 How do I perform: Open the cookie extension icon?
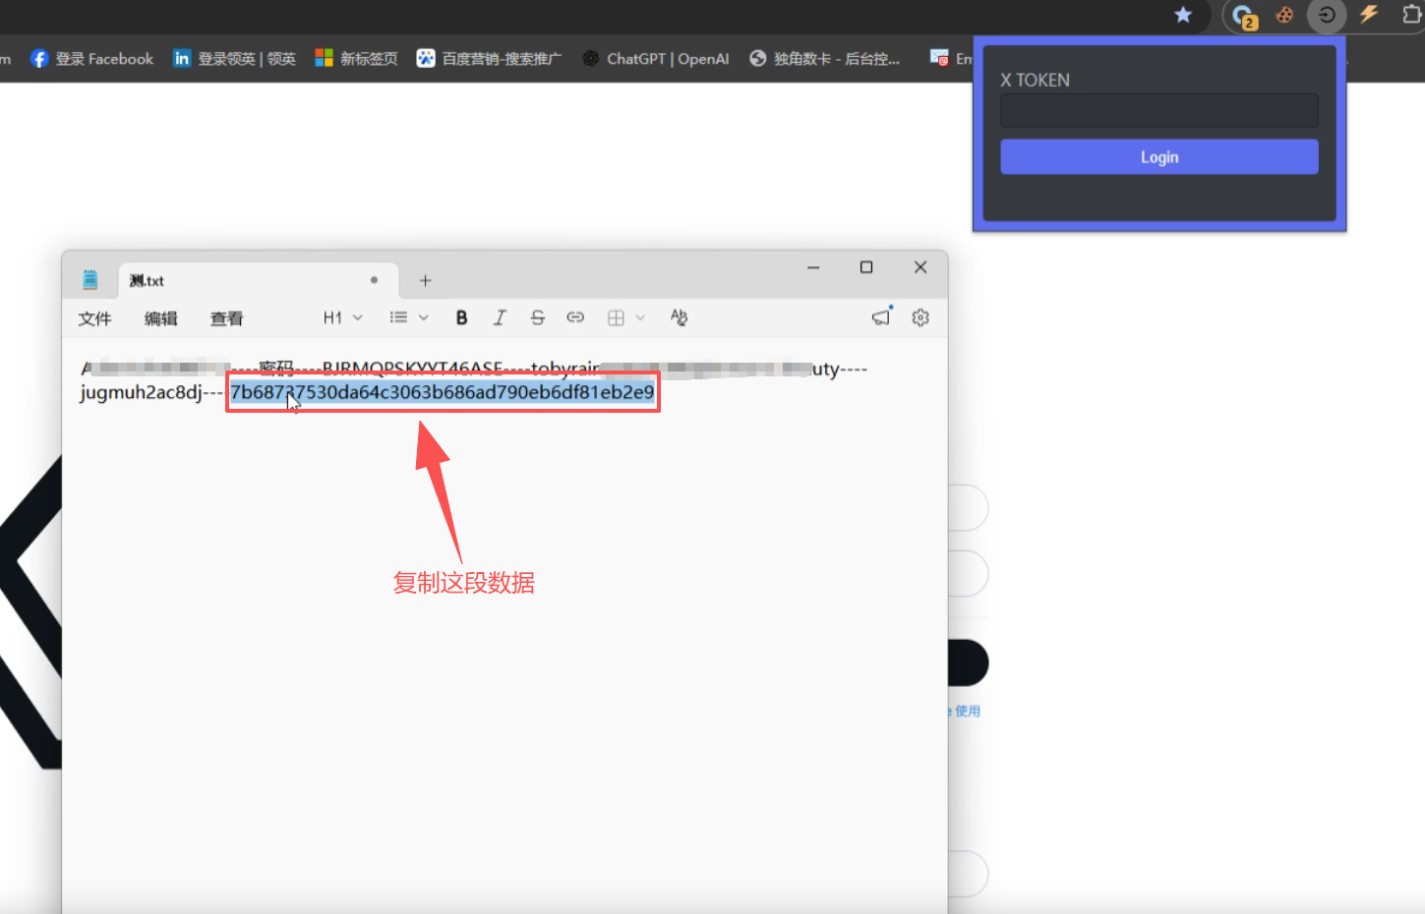coord(1284,15)
